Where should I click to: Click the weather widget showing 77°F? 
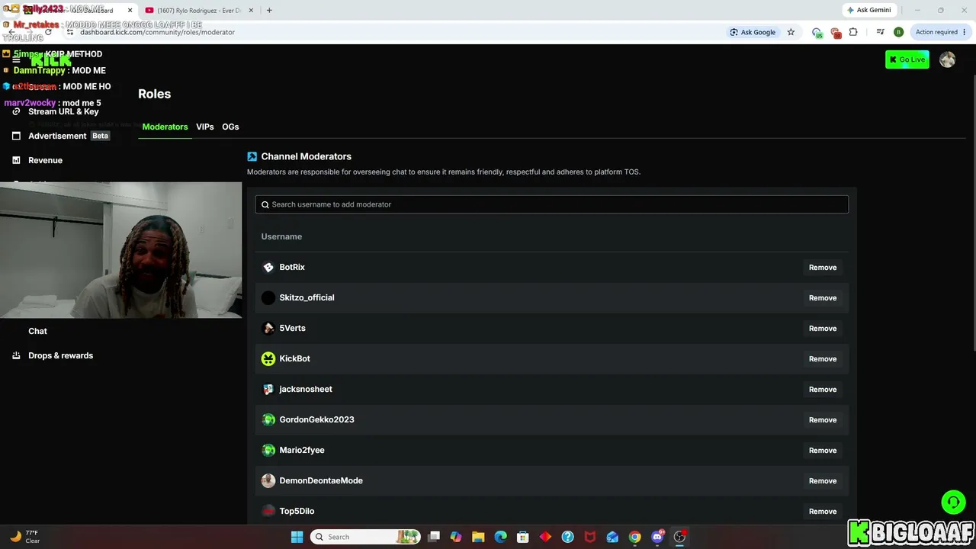[x=24, y=537]
